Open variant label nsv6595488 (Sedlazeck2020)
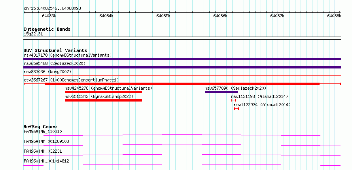The image size is (352, 170). click(55, 63)
